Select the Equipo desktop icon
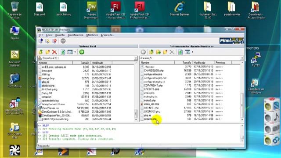The image size is (281, 158). 14,33
